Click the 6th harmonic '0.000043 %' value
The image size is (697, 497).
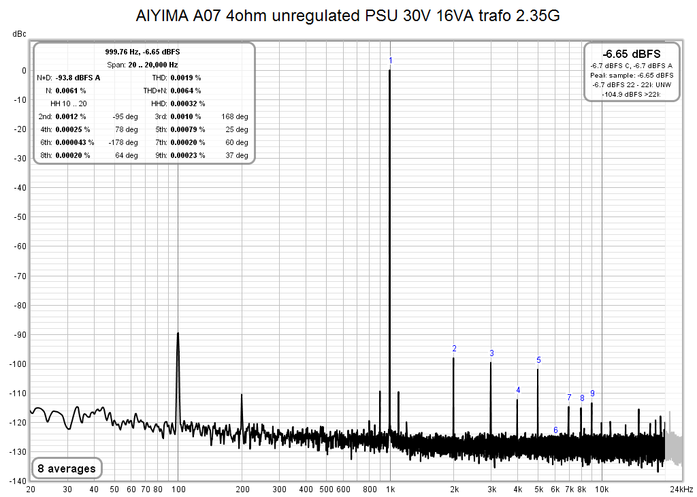point(75,142)
